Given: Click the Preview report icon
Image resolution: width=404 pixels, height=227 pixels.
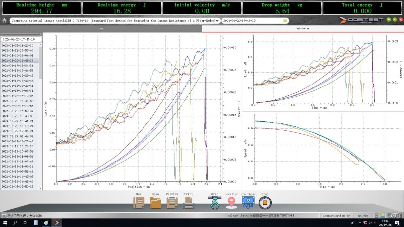Looking at the screenshot, I should (x=172, y=203).
